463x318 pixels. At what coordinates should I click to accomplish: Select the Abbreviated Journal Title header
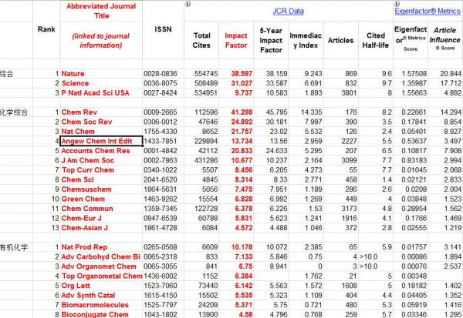(x=101, y=11)
